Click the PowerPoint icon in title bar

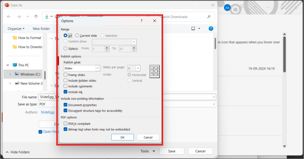(x=7, y=5)
